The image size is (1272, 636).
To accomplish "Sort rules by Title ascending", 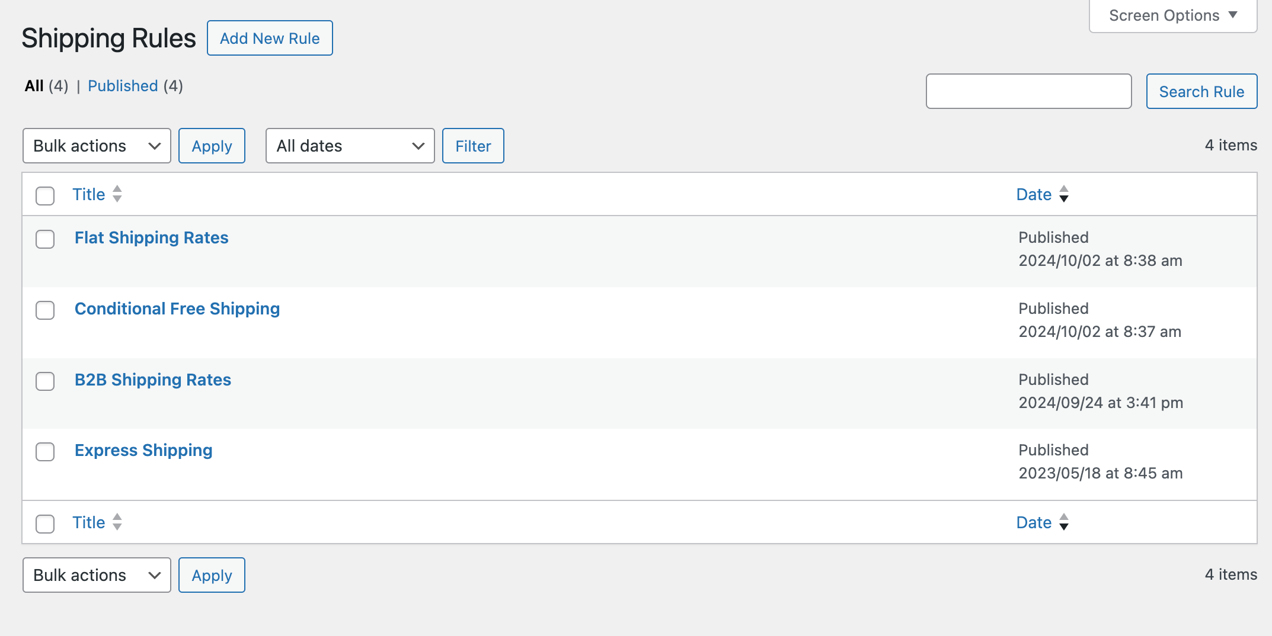I will pos(89,194).
